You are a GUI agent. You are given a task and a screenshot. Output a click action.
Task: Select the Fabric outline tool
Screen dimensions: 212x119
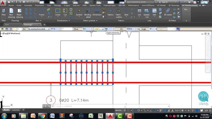119,13
